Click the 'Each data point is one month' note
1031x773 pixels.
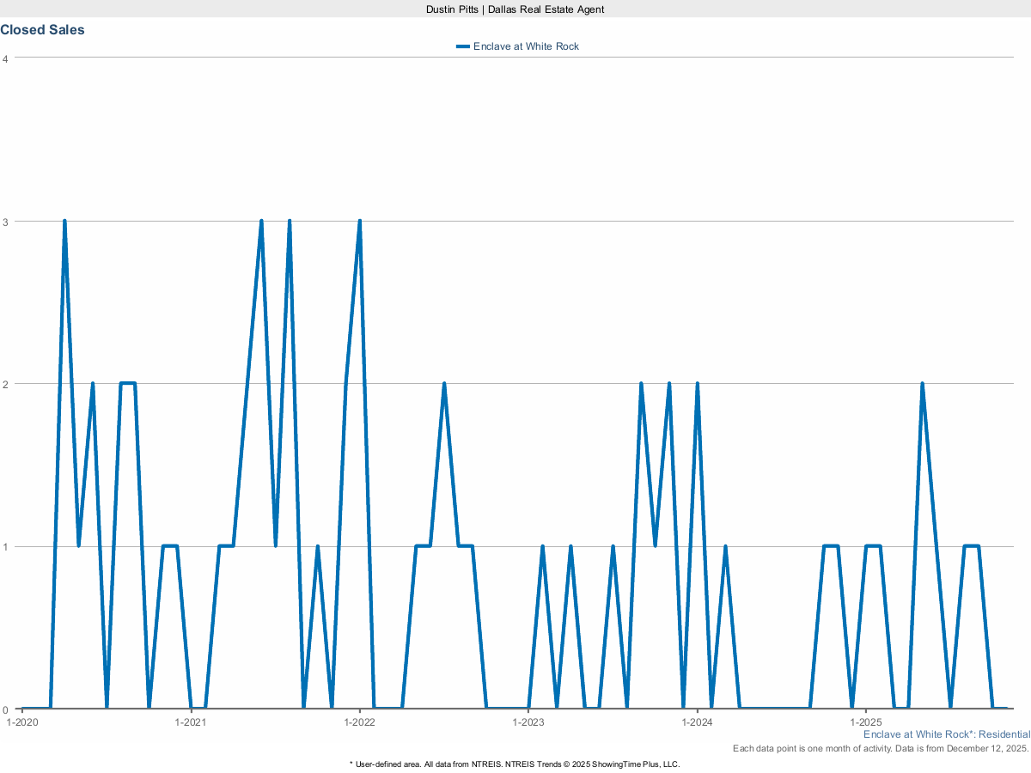(881, 749)
